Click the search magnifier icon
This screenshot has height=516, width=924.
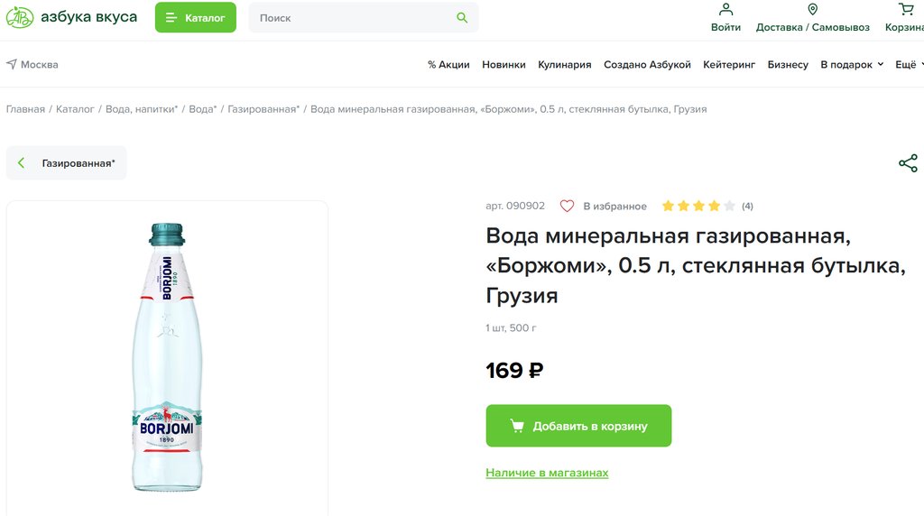(x=462, y=18)
